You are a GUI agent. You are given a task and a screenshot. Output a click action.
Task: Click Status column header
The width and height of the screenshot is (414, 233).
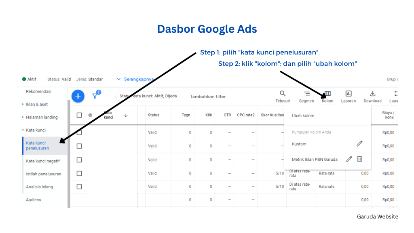click(x=153, y=115)
